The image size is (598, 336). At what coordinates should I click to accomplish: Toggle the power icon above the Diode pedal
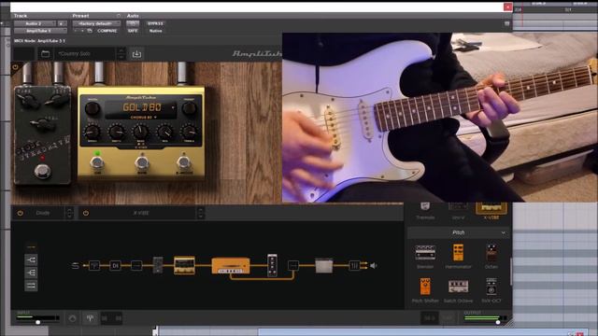click(16, 67)
